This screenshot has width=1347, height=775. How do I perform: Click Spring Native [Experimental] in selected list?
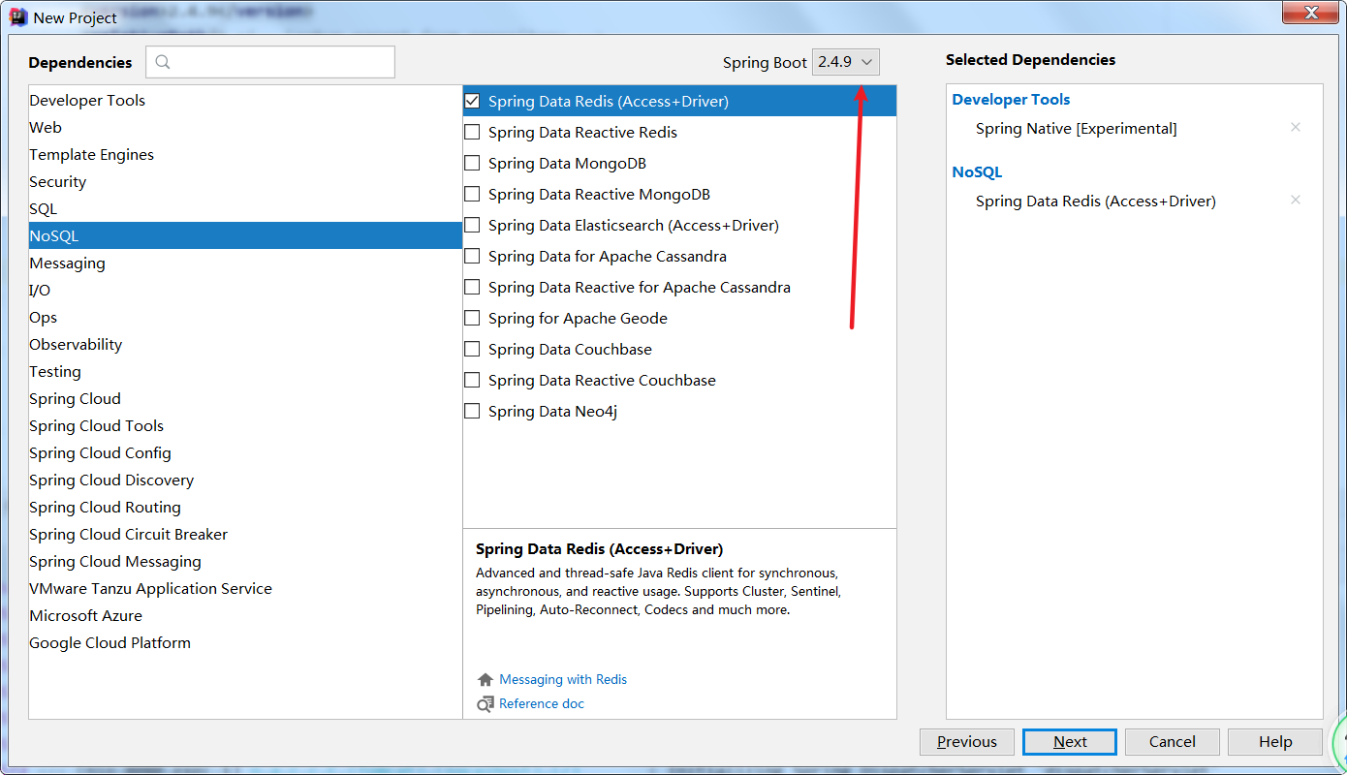pos(1077,129)
